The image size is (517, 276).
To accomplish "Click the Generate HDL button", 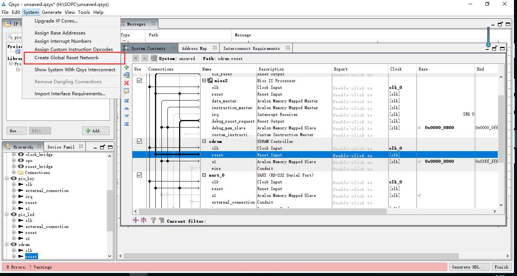I will point(469,267).
